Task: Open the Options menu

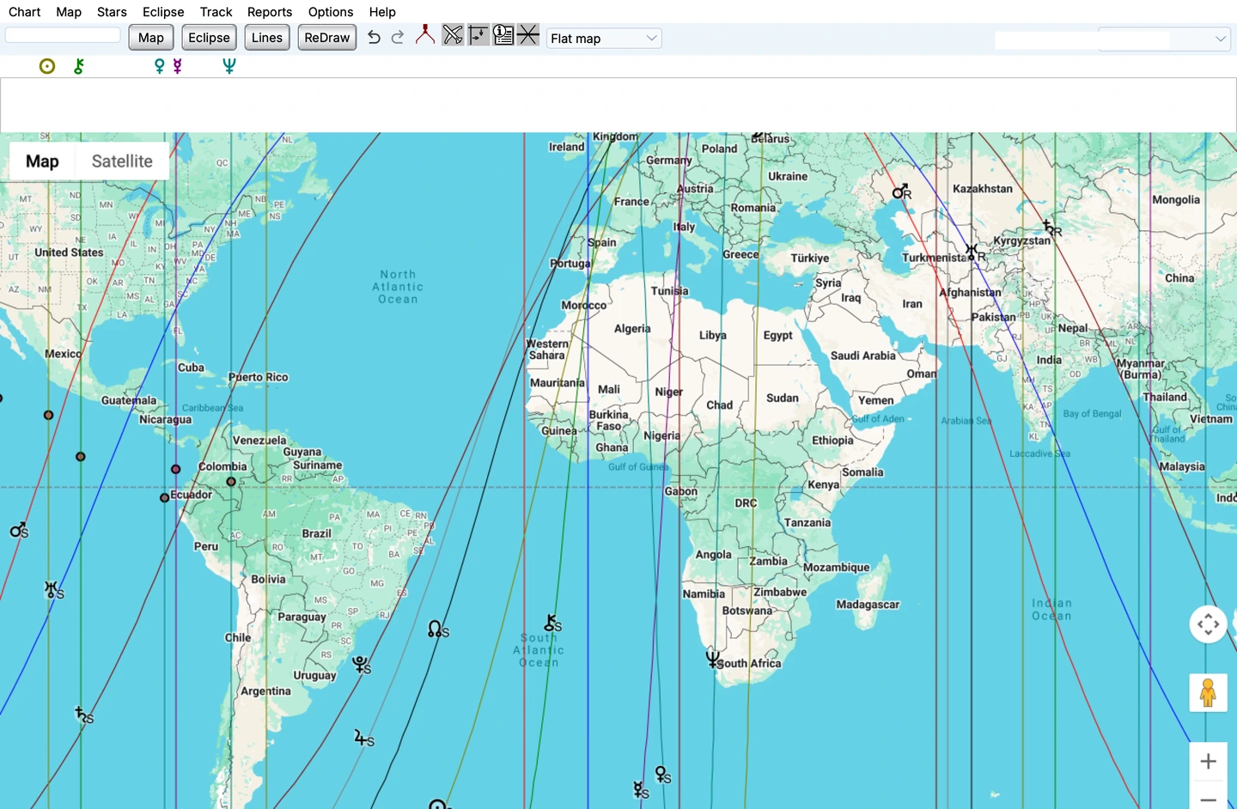Action: (331, 12)
